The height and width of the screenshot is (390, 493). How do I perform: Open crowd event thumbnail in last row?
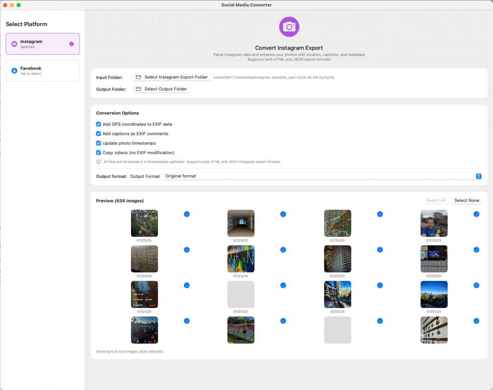[x=144, y=330]
